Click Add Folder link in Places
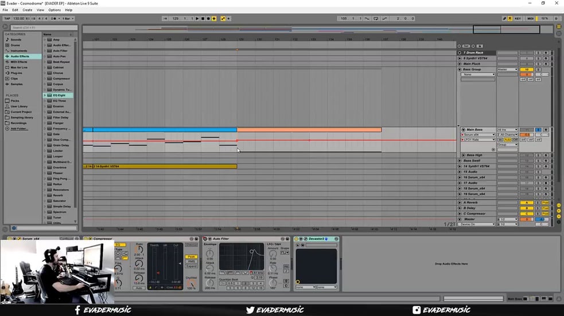 [19, 128]
